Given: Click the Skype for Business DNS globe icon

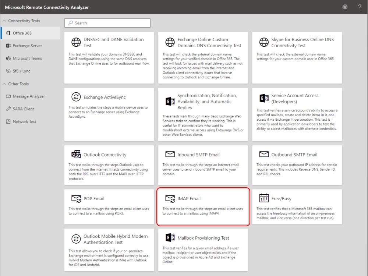Looking at the screenshot, I should pos(264,42).
